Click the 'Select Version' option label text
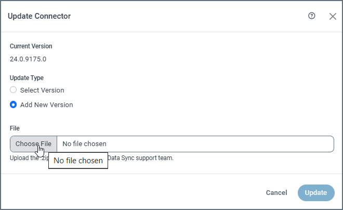 tap(42, 90)
